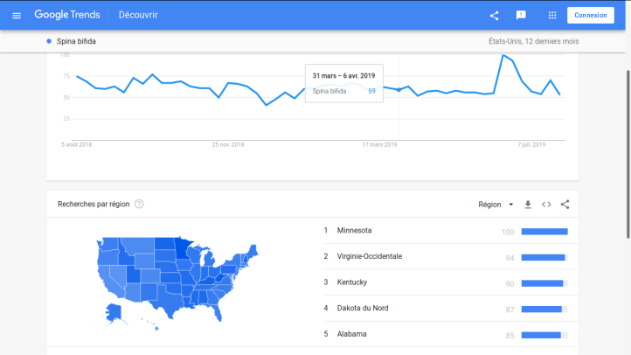Select Minnesota in region ranking

tap(354, 231)
